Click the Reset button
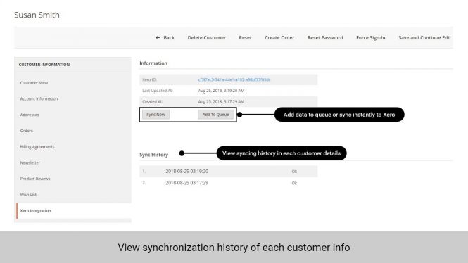This screenshot has height=263, width=468. point(245,37)
